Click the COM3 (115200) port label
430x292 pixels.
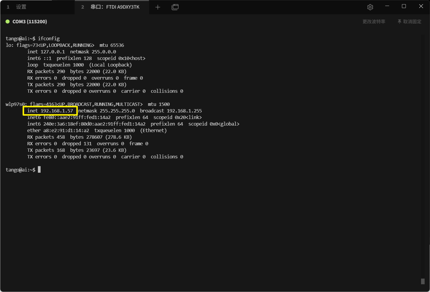coord(30,21)
